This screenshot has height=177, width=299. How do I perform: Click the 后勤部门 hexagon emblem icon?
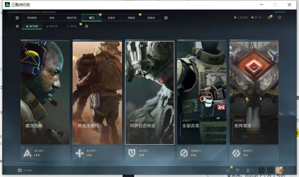click(x=184, y=153)
